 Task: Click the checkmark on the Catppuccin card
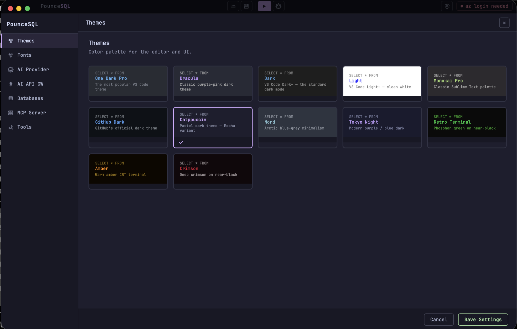pos(181,142)
